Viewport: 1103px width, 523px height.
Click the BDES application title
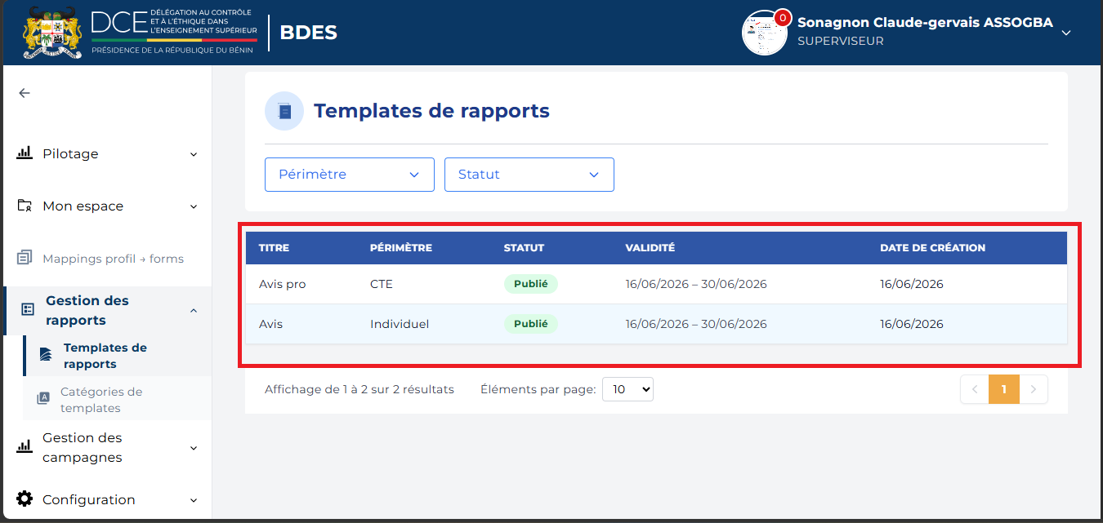[308, 33]
